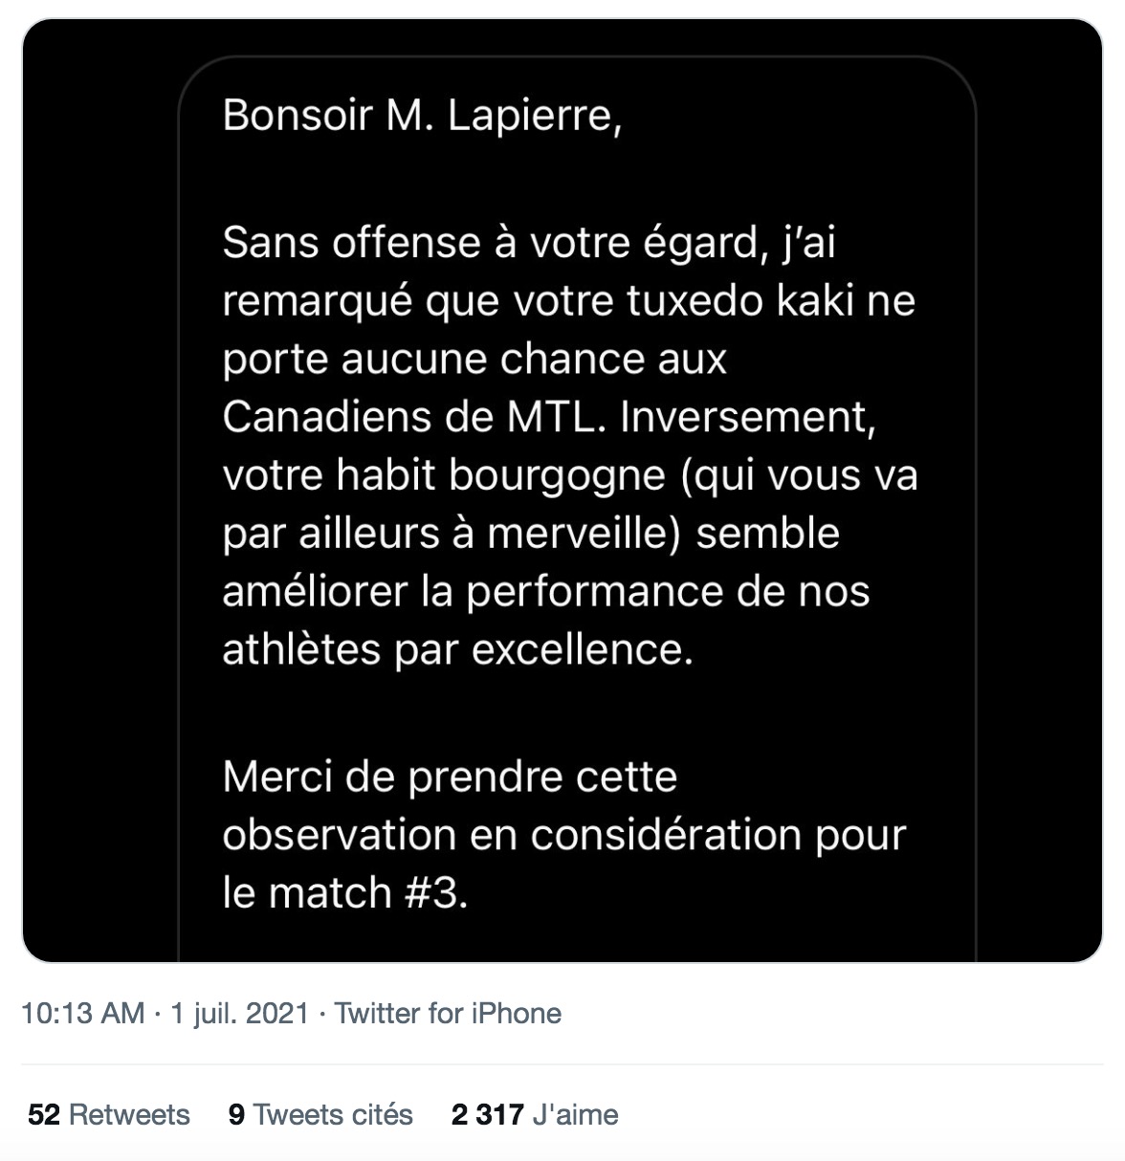Click the 'le match #3.' text
This screenshot has height=1161, width=1125.
[345, 893]
